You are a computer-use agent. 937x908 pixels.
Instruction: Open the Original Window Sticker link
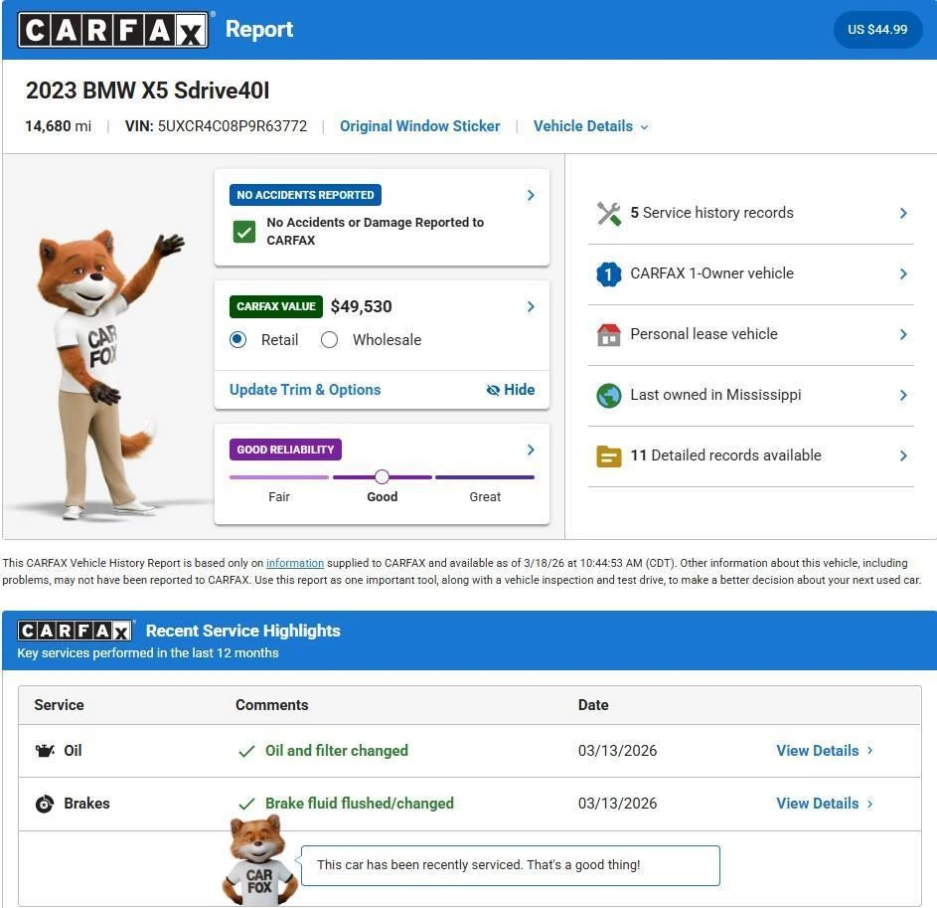[x=419, y=126]
